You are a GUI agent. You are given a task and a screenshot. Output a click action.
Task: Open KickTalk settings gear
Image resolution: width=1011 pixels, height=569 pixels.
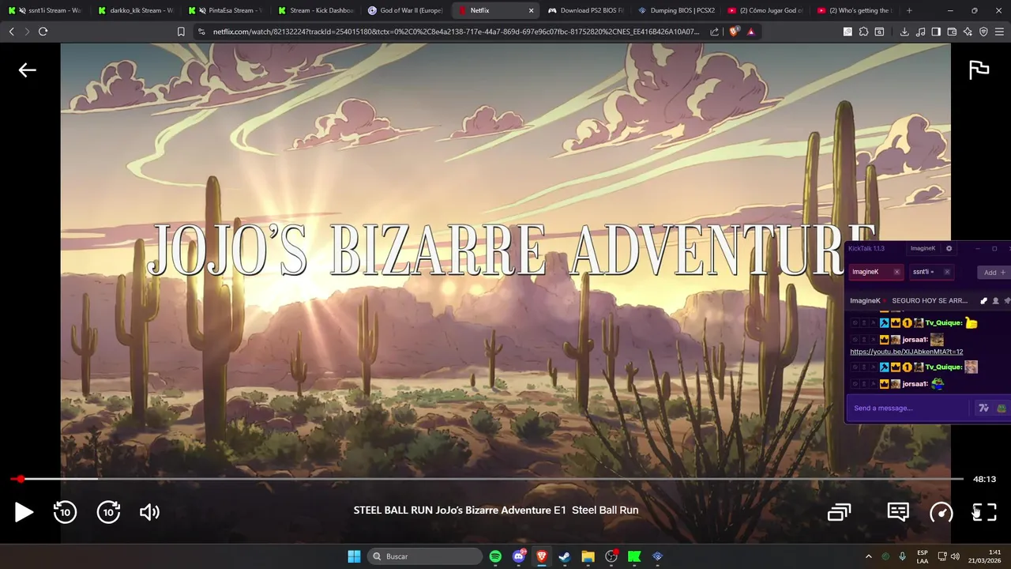click(x=949, y=248)
